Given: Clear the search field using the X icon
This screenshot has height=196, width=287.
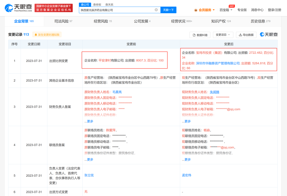Looking at the screenshot, I should (156, 10).
